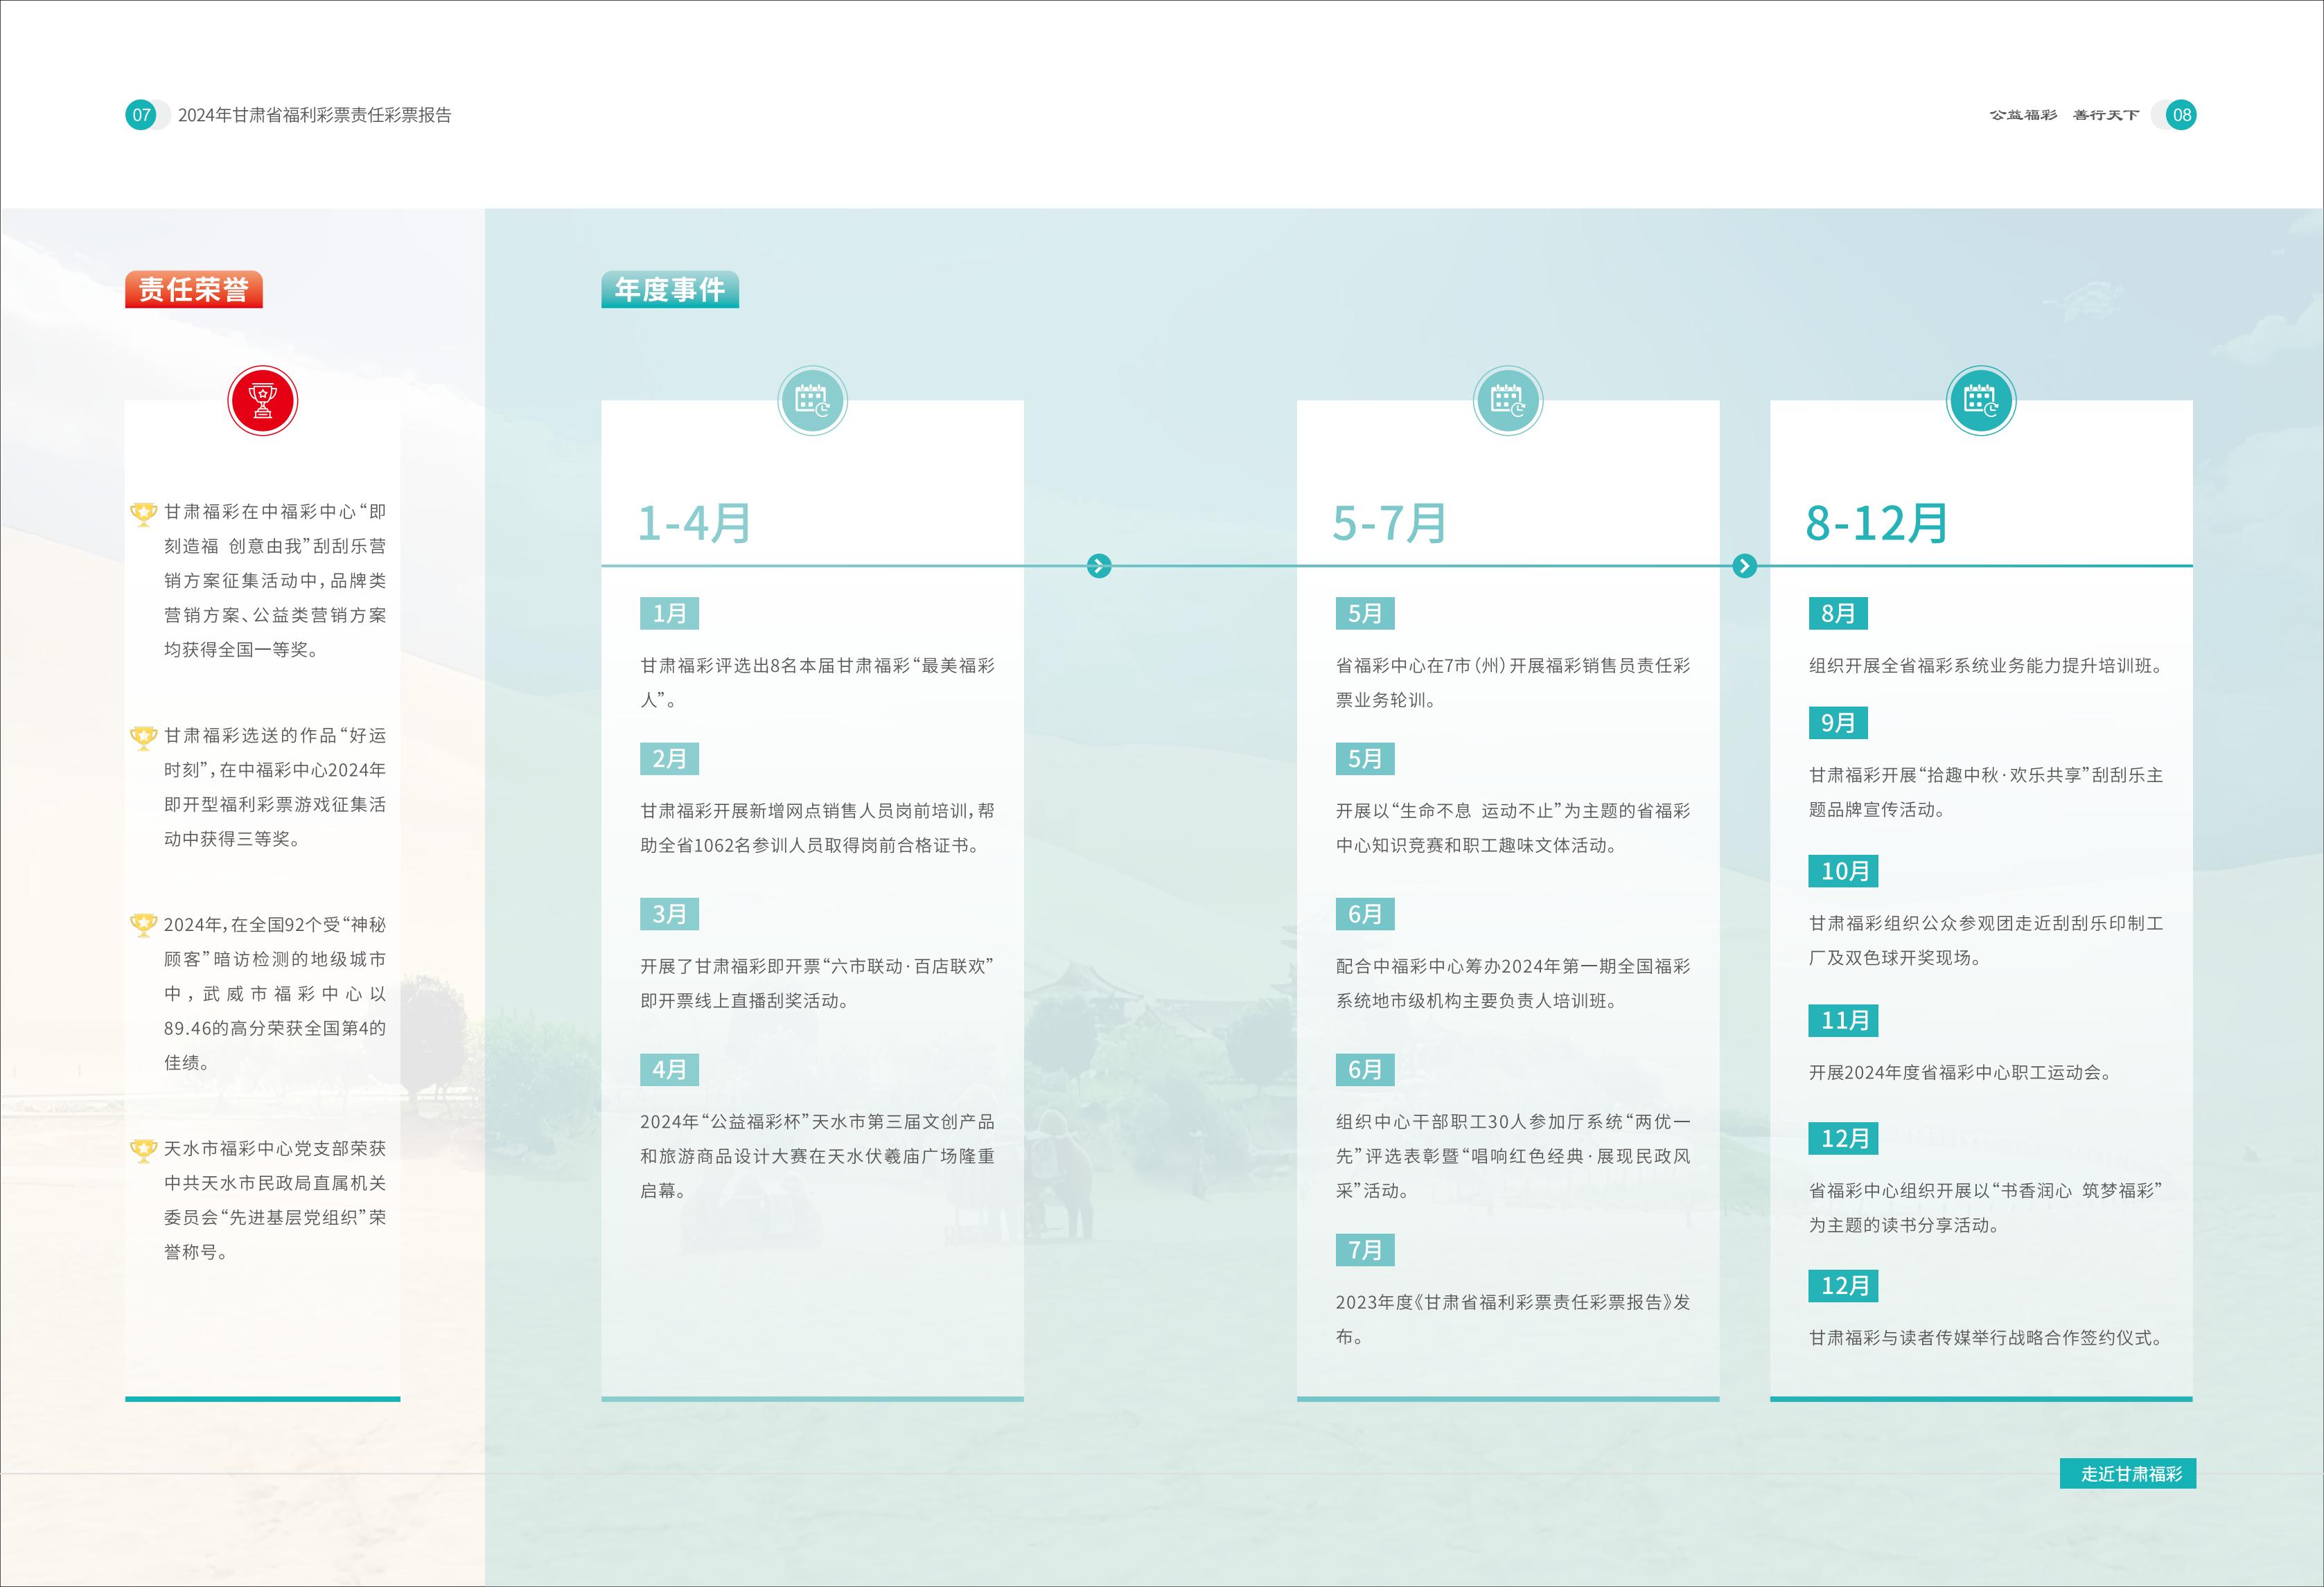Click the 8-12月 period heading
Screen dimensions: 2324x1587
(x=1876, y=523)
